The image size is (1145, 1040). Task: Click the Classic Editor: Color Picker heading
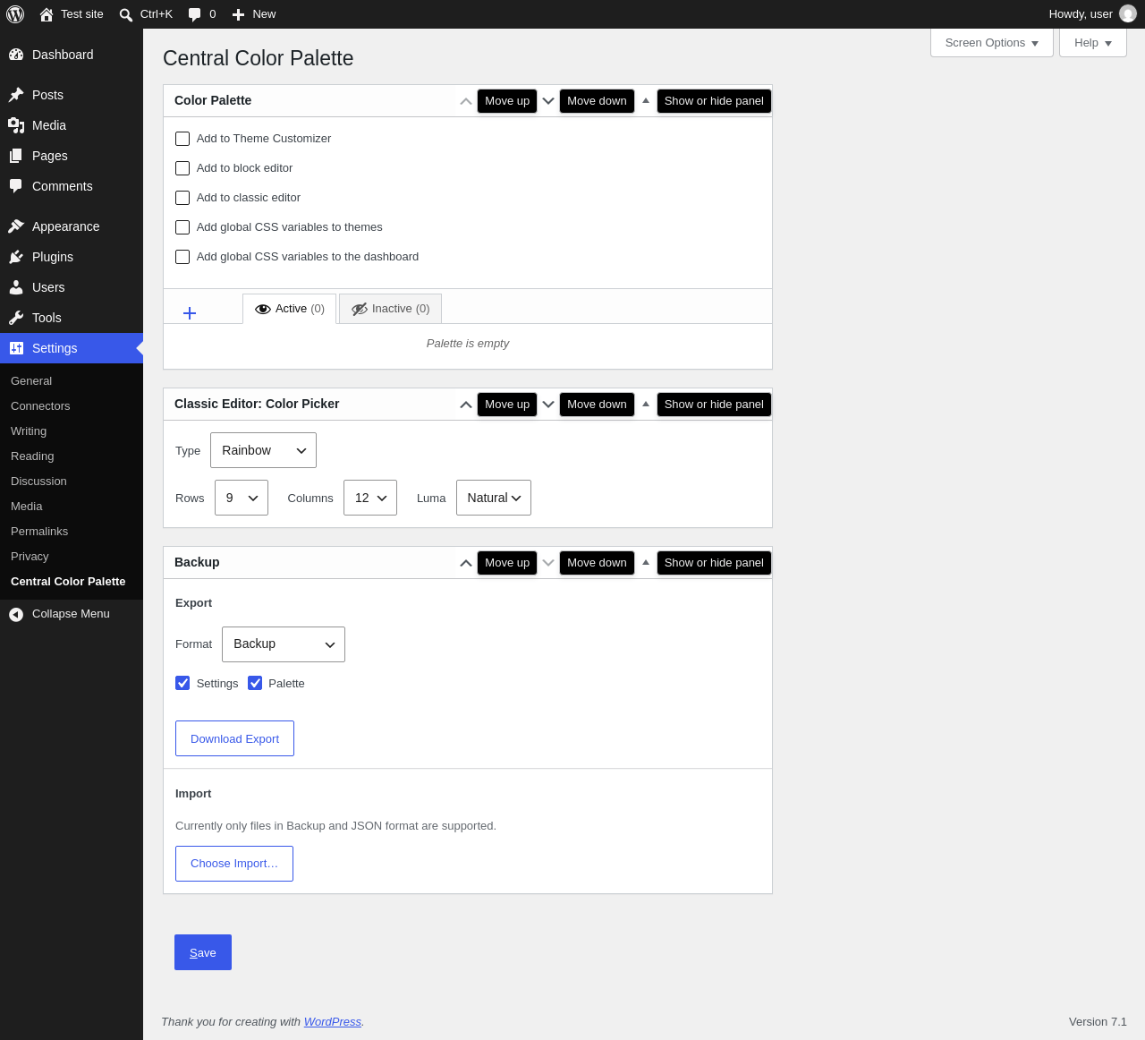point(257,404)
